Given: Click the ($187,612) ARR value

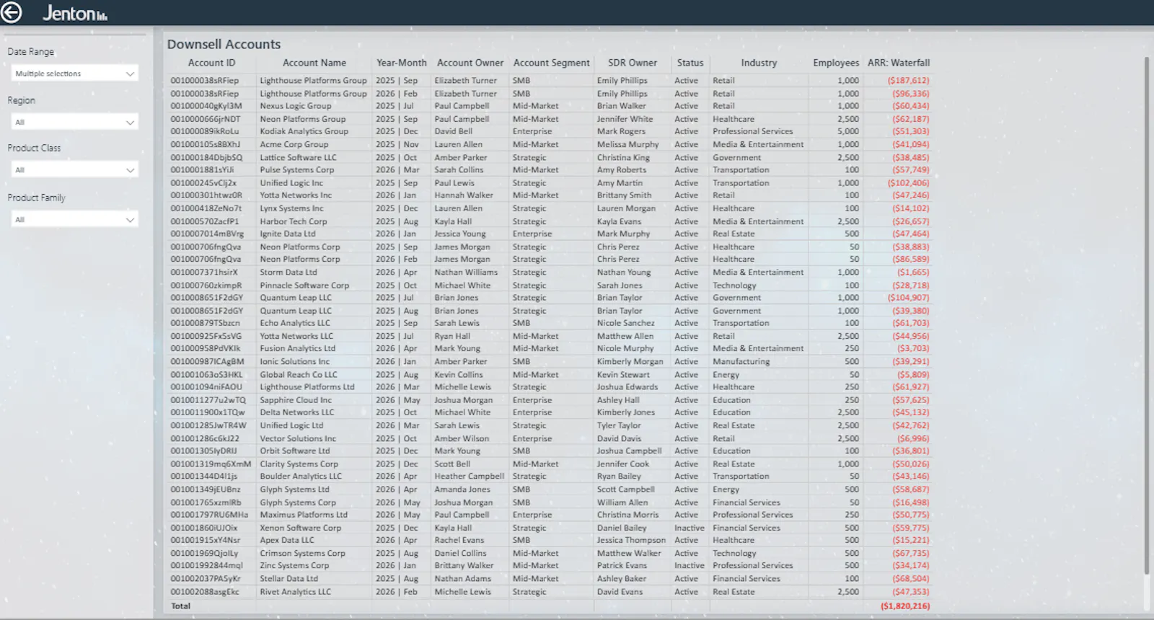Looking at the screenshot, I should tap(908, 81).
